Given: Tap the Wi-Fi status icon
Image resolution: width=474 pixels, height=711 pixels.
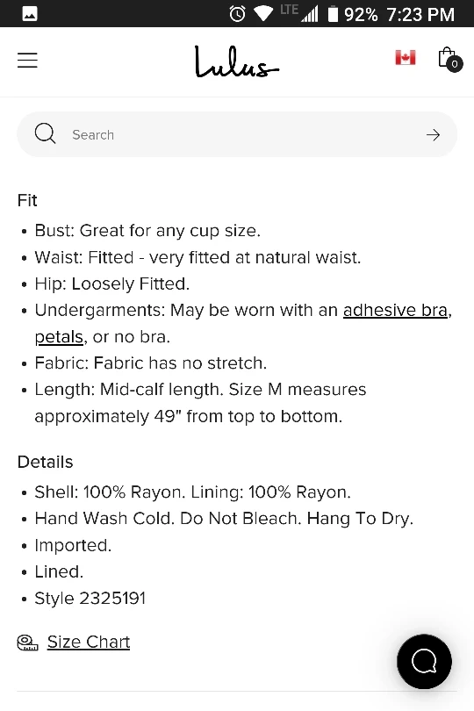Looking at the screenshot, I should tap(263, 13).
